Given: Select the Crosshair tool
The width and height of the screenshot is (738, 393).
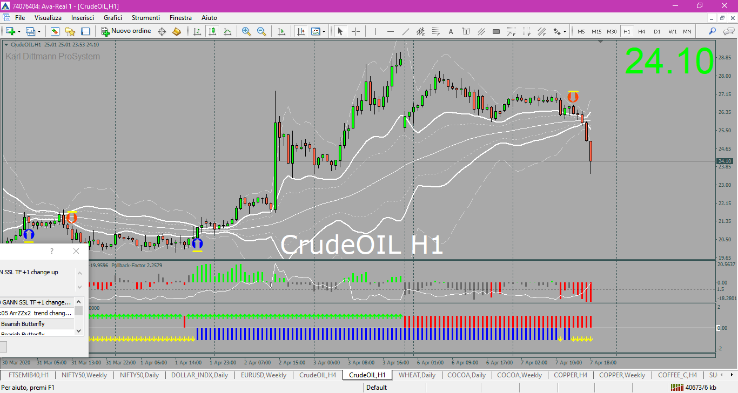Looking at the screenshot, I should tap(355, 31).
